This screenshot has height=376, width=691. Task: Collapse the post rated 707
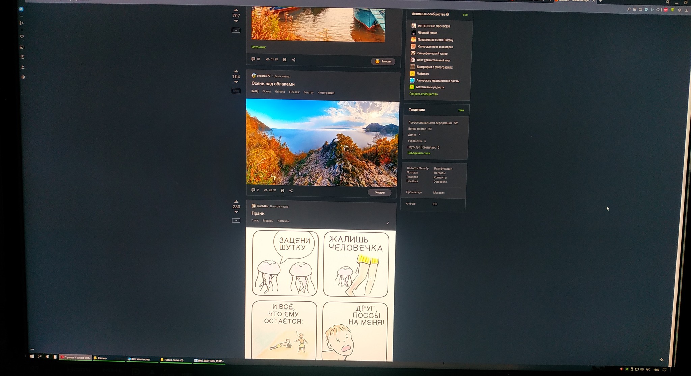[236, 30]
